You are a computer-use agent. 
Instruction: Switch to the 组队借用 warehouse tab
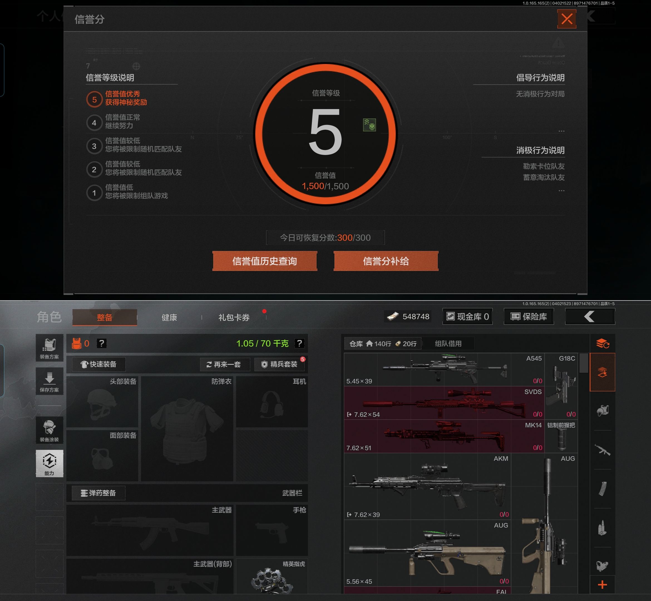click(448, 343)
